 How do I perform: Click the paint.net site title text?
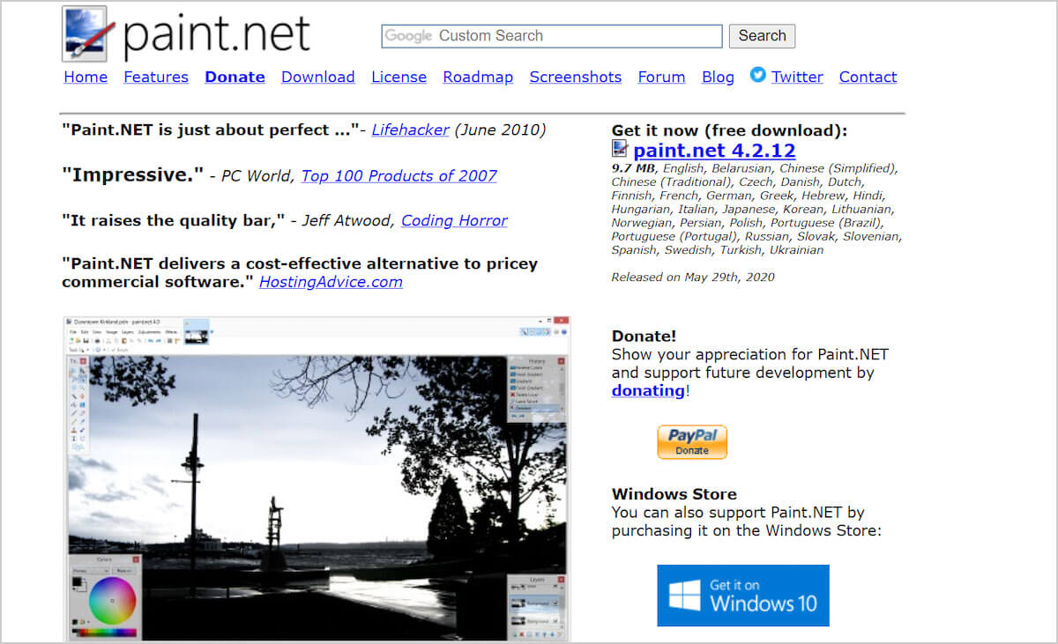tap(217, 35)
